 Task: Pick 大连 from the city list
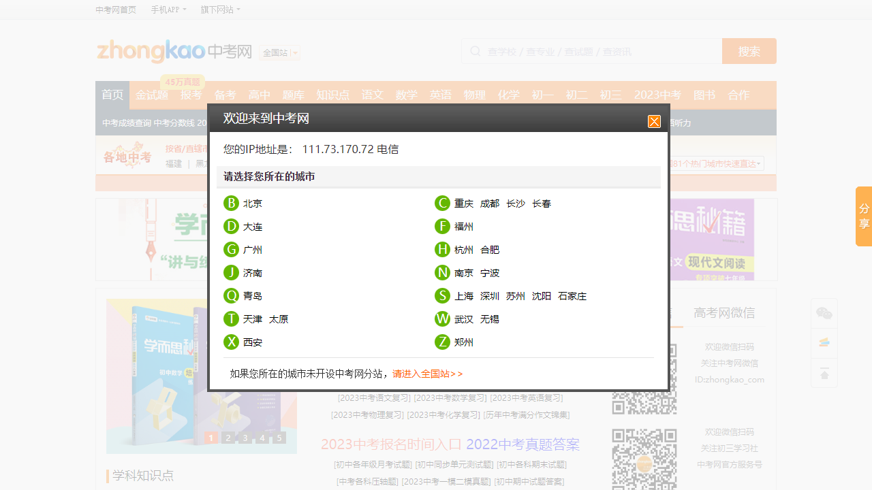click(253, 227)
